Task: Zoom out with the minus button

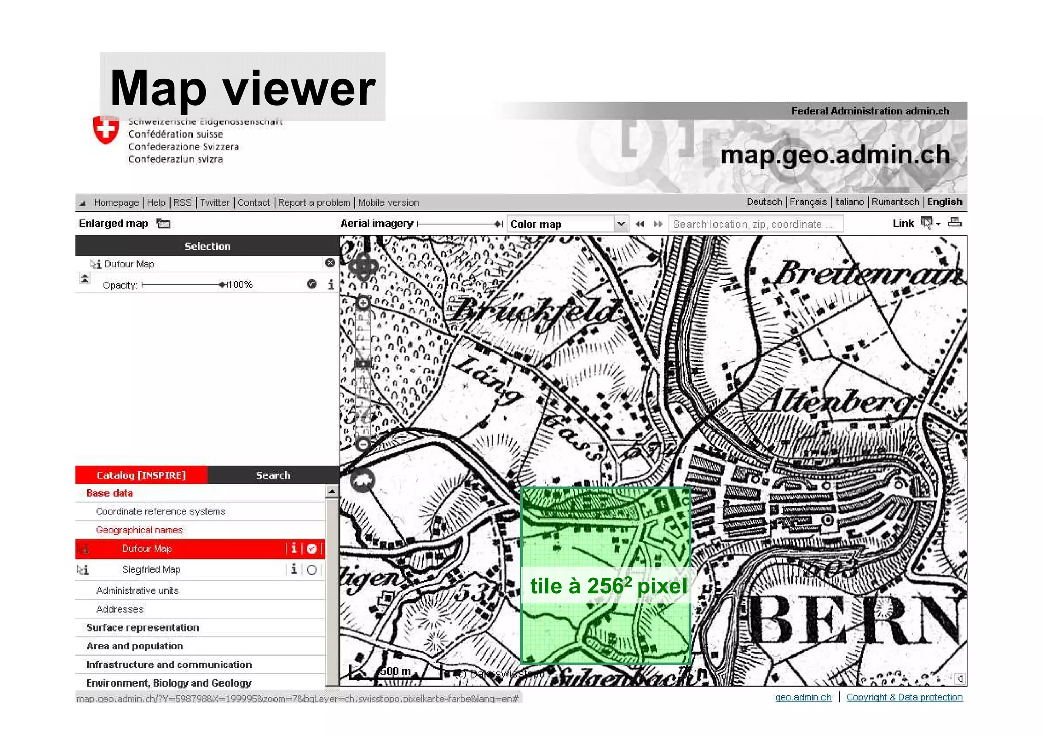Action: tap(363, 444)
